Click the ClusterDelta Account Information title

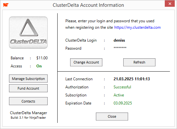(x=88, y=5)
